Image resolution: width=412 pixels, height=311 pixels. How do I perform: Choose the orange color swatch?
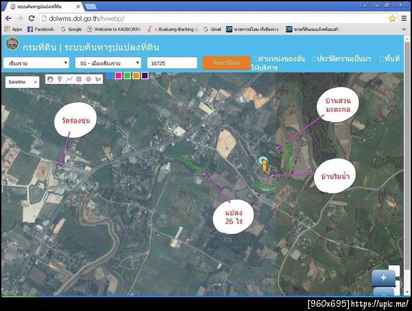click(x=136, y=76)
